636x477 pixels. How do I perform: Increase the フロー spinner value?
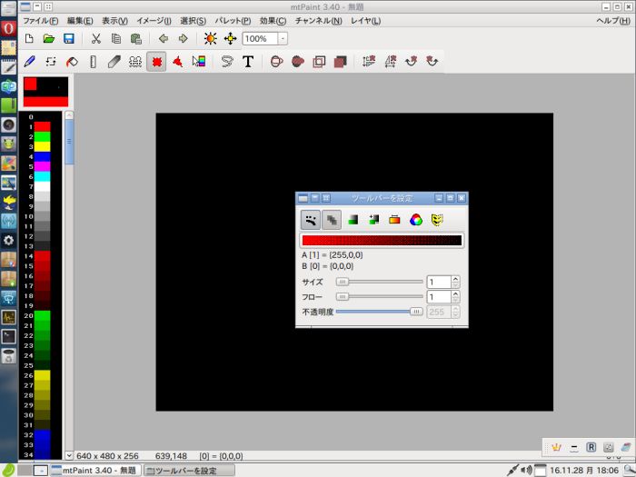click(x=455, y=293)
